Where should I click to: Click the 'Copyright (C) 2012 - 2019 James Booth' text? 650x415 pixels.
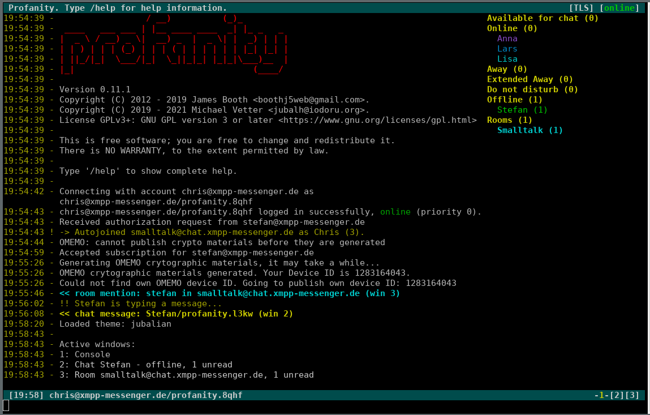tap(153, 100)
